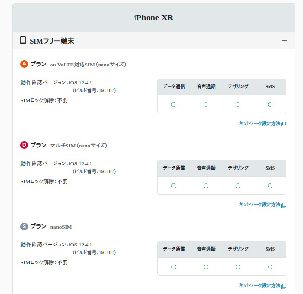Click the マルチSIM plan D label
The width and height of the screenshot is (303, 294).
tap(79, 146)
